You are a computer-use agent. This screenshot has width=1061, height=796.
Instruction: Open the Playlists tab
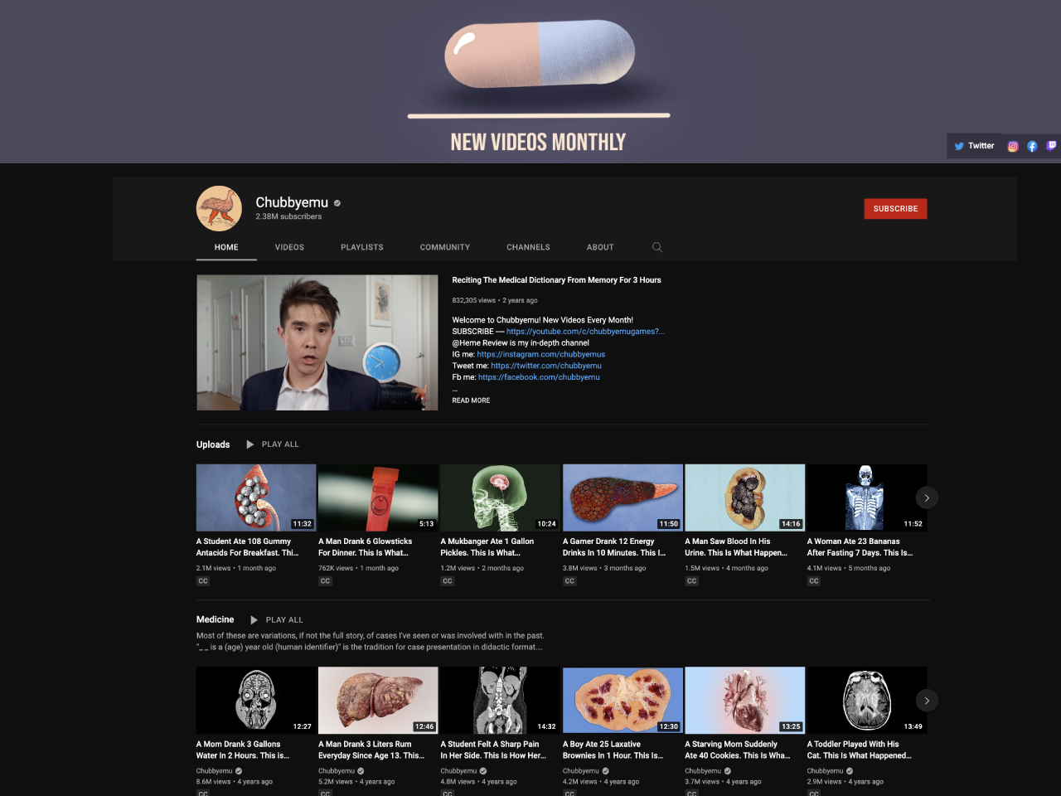362,247
